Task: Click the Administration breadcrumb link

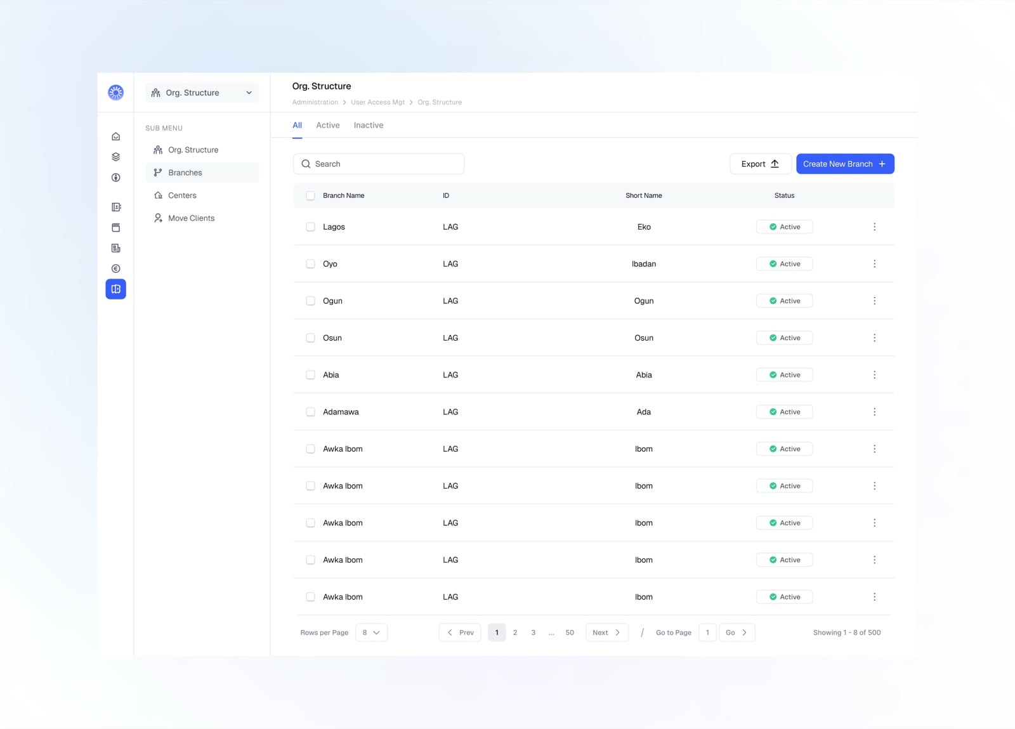Action: (x=315, y=102)
